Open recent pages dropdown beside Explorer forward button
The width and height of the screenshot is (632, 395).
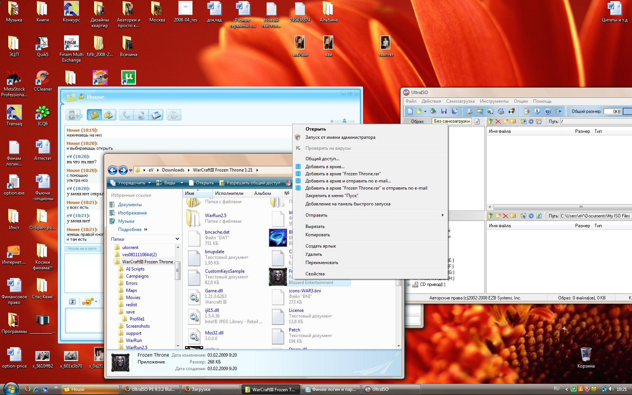131,170
